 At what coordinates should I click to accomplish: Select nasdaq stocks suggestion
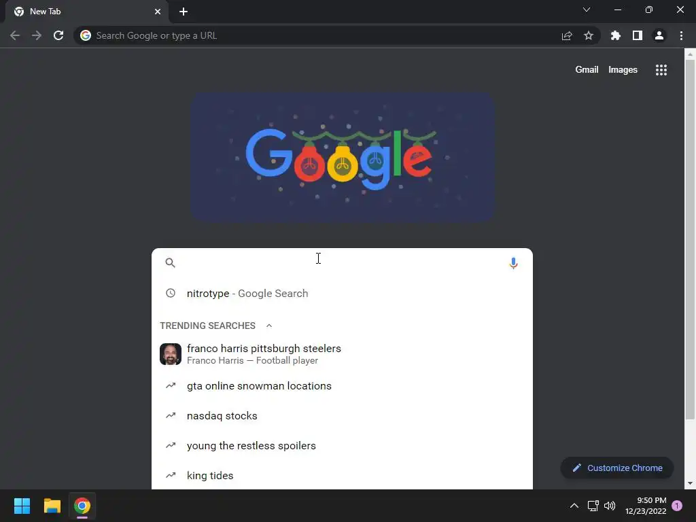(x=342, y=416)
